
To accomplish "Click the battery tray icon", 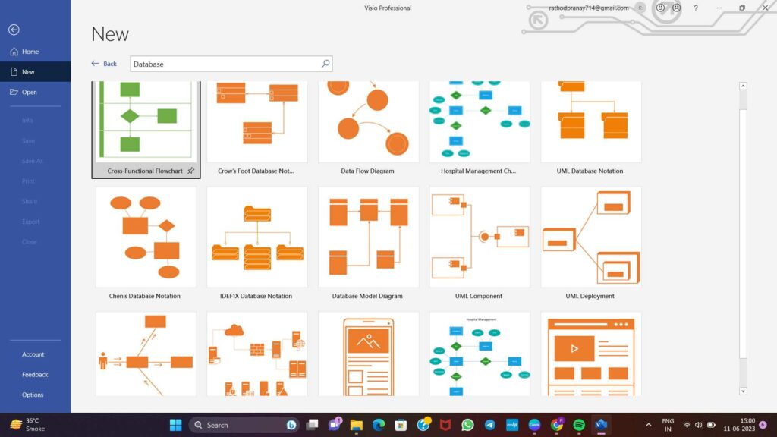I will pos(711,425).
